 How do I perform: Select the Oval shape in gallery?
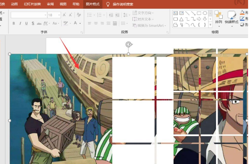click(205, 13)
